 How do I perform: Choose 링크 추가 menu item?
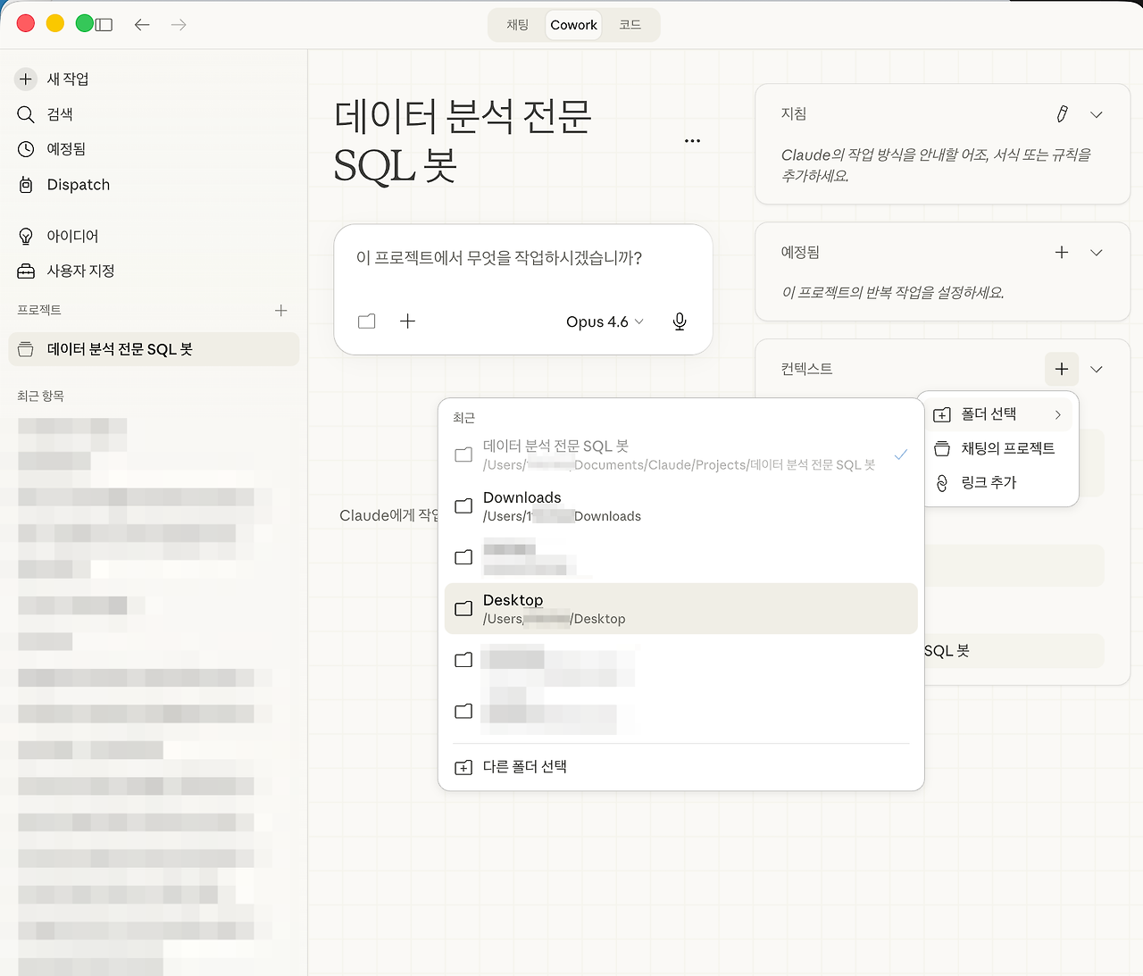pos(997,482)
